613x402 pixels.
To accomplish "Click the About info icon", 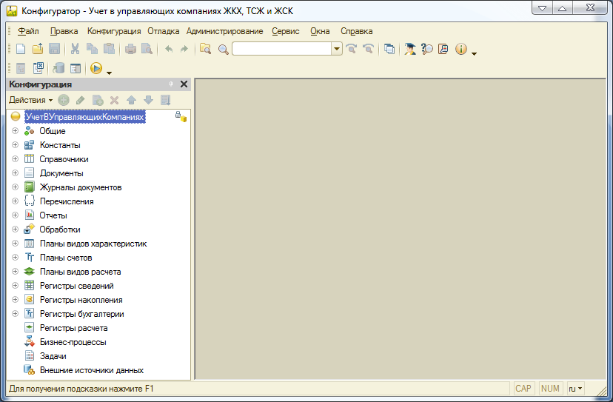I will click(461, 49).
